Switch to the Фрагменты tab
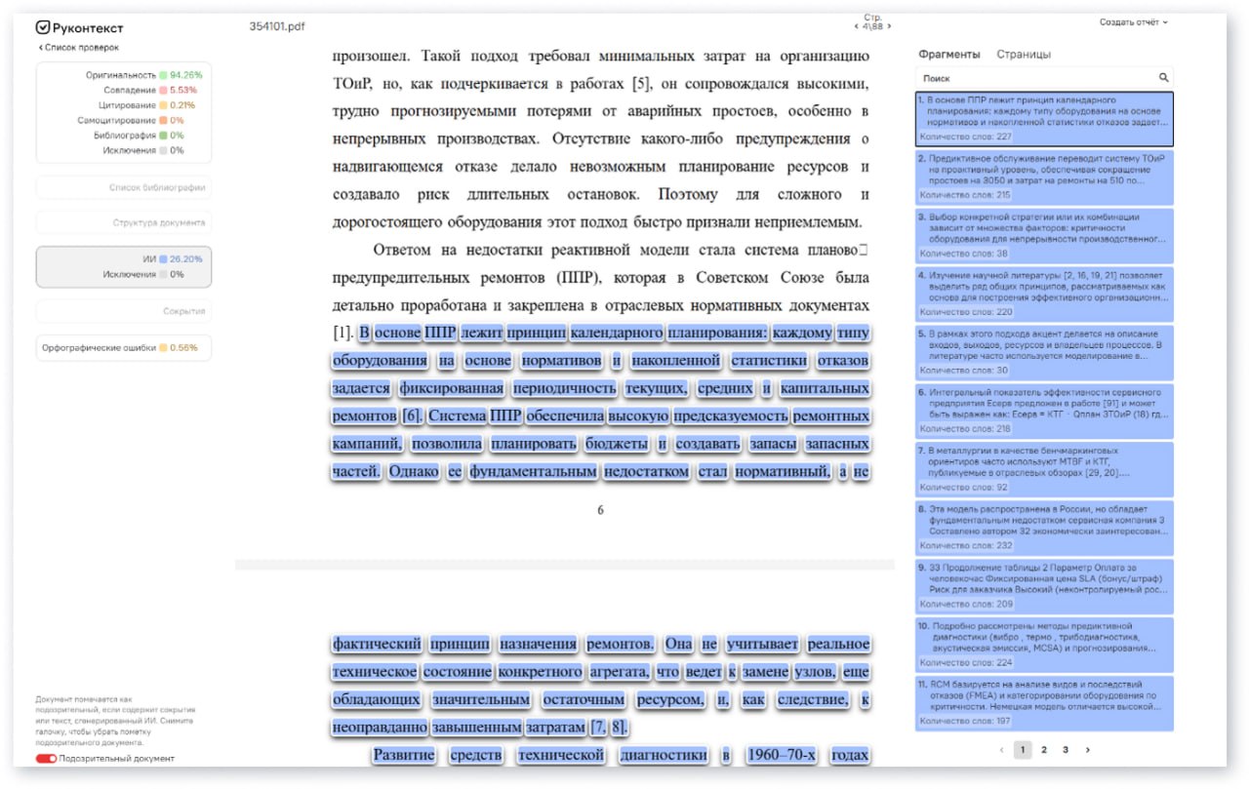Viewport: 1249px width, 789px height. click(948, 55)
